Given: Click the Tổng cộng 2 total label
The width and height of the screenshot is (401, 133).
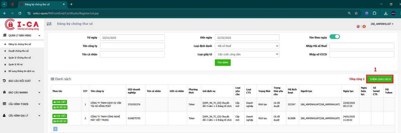Looking at the screenshot, I should coord(357,79).
